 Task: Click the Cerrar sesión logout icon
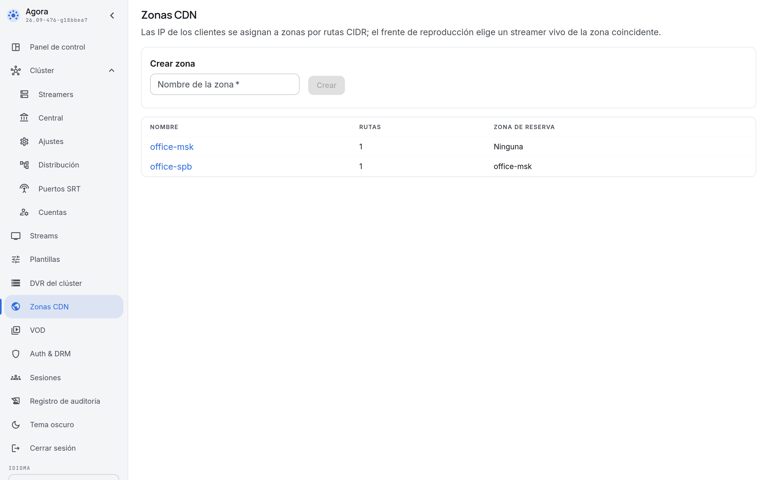15,448
